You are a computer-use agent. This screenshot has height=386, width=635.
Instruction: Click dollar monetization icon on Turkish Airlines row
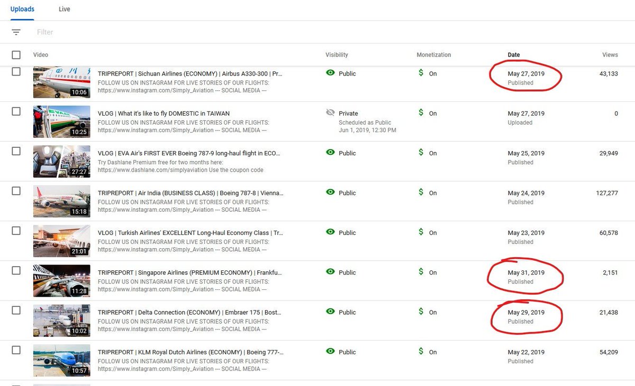[x=421, y=232]
